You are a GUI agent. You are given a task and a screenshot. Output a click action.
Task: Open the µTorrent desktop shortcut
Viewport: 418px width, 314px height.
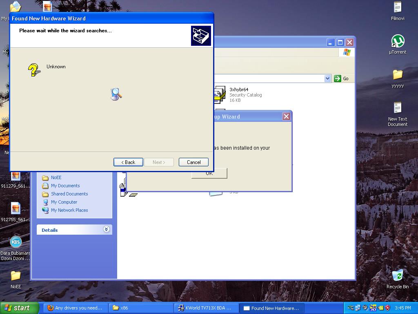[x=398, y=41]
